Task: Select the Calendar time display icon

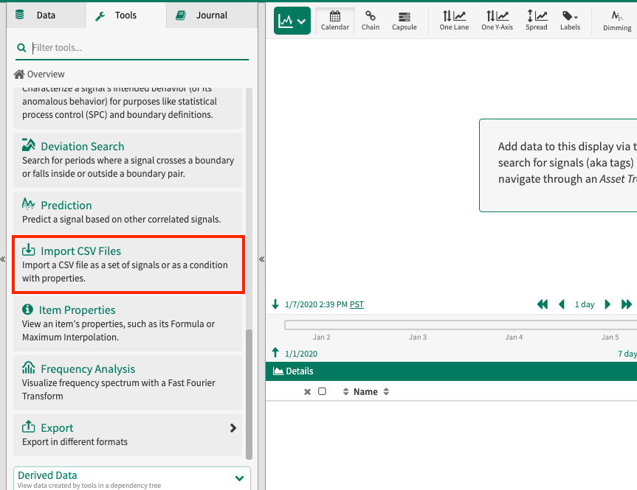Action: [x=334, y=20]
